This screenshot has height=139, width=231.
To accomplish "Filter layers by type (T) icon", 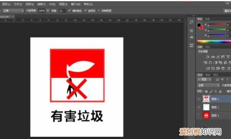I will tap(228, 80).
